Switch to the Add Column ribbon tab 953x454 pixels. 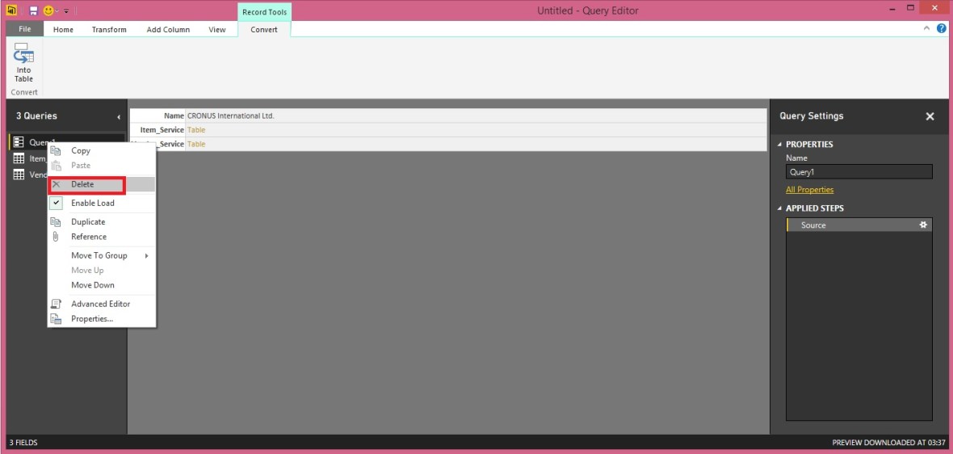tap(168, 30)
